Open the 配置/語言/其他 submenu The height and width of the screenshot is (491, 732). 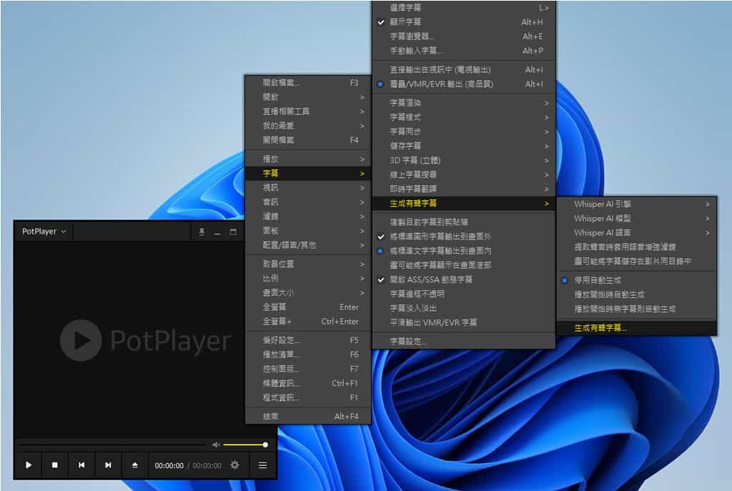point(307,245)
